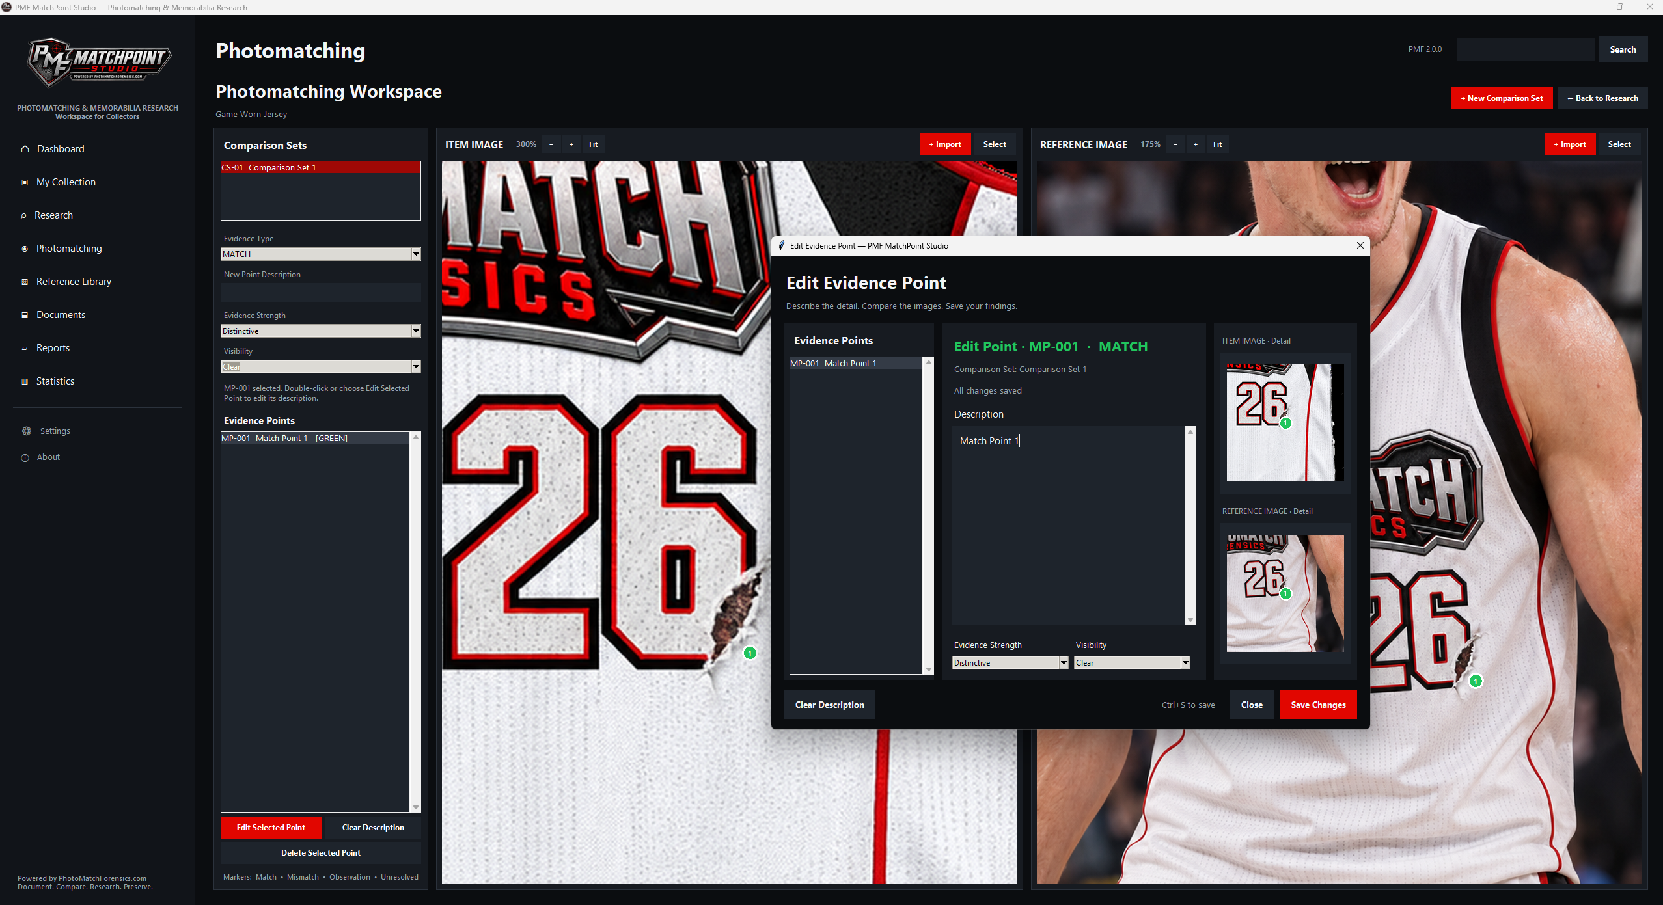
Task: Click Clear Description in the dialog
Action: 829,705
